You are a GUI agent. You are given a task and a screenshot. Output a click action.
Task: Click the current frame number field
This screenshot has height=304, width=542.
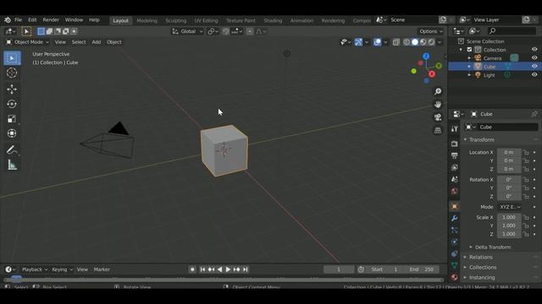[x=339, y=269]
